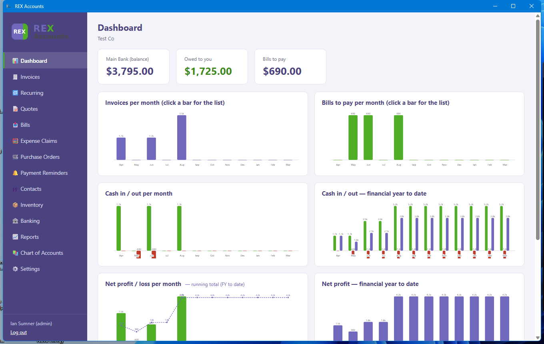Image resolution: width=544 pixels, height=344 pixels.
Task: Click the Settings gear icon
Action: click(x=15, y=269)
